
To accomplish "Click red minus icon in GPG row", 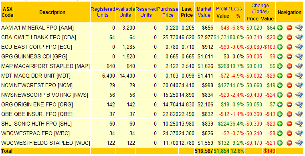I will pyautogui.click(x=289, y=56).
